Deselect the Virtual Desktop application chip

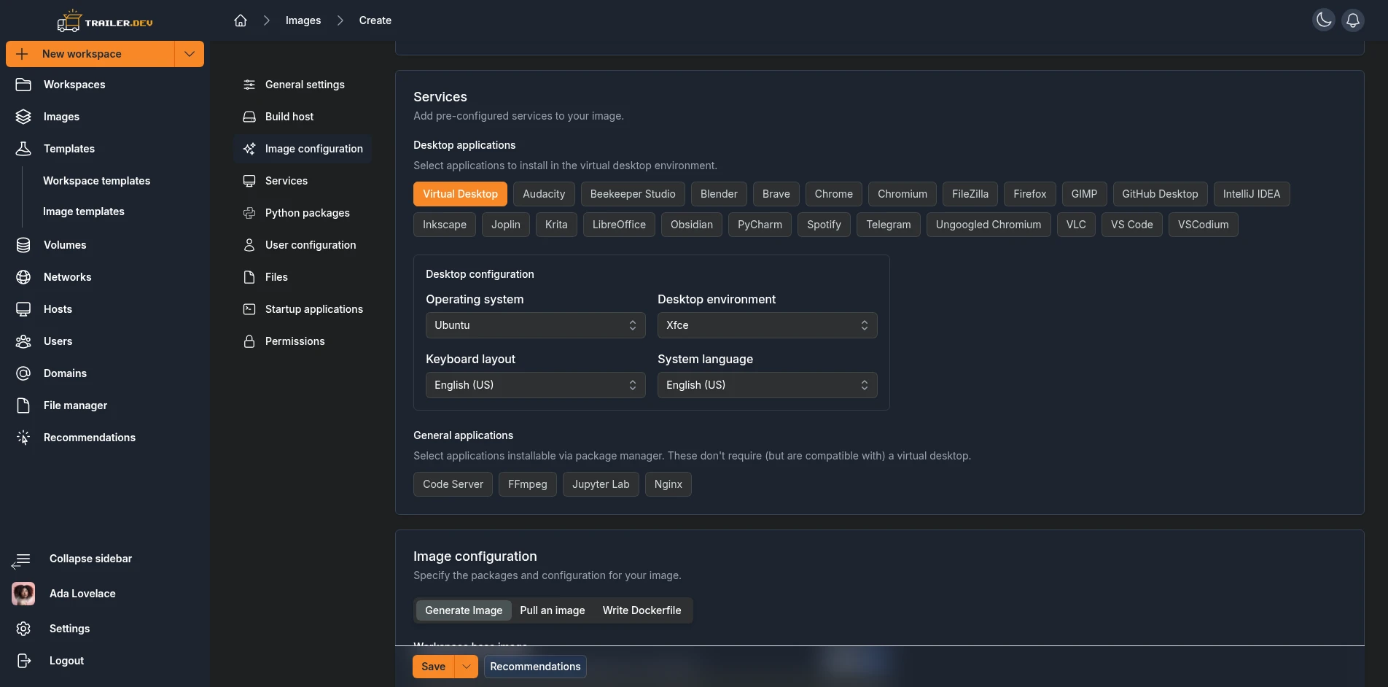click(x=460, y=194)
